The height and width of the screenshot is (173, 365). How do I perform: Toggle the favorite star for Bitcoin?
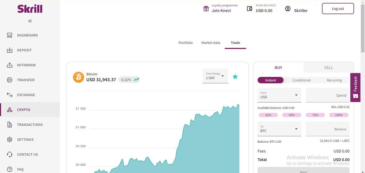coord(235,77)
